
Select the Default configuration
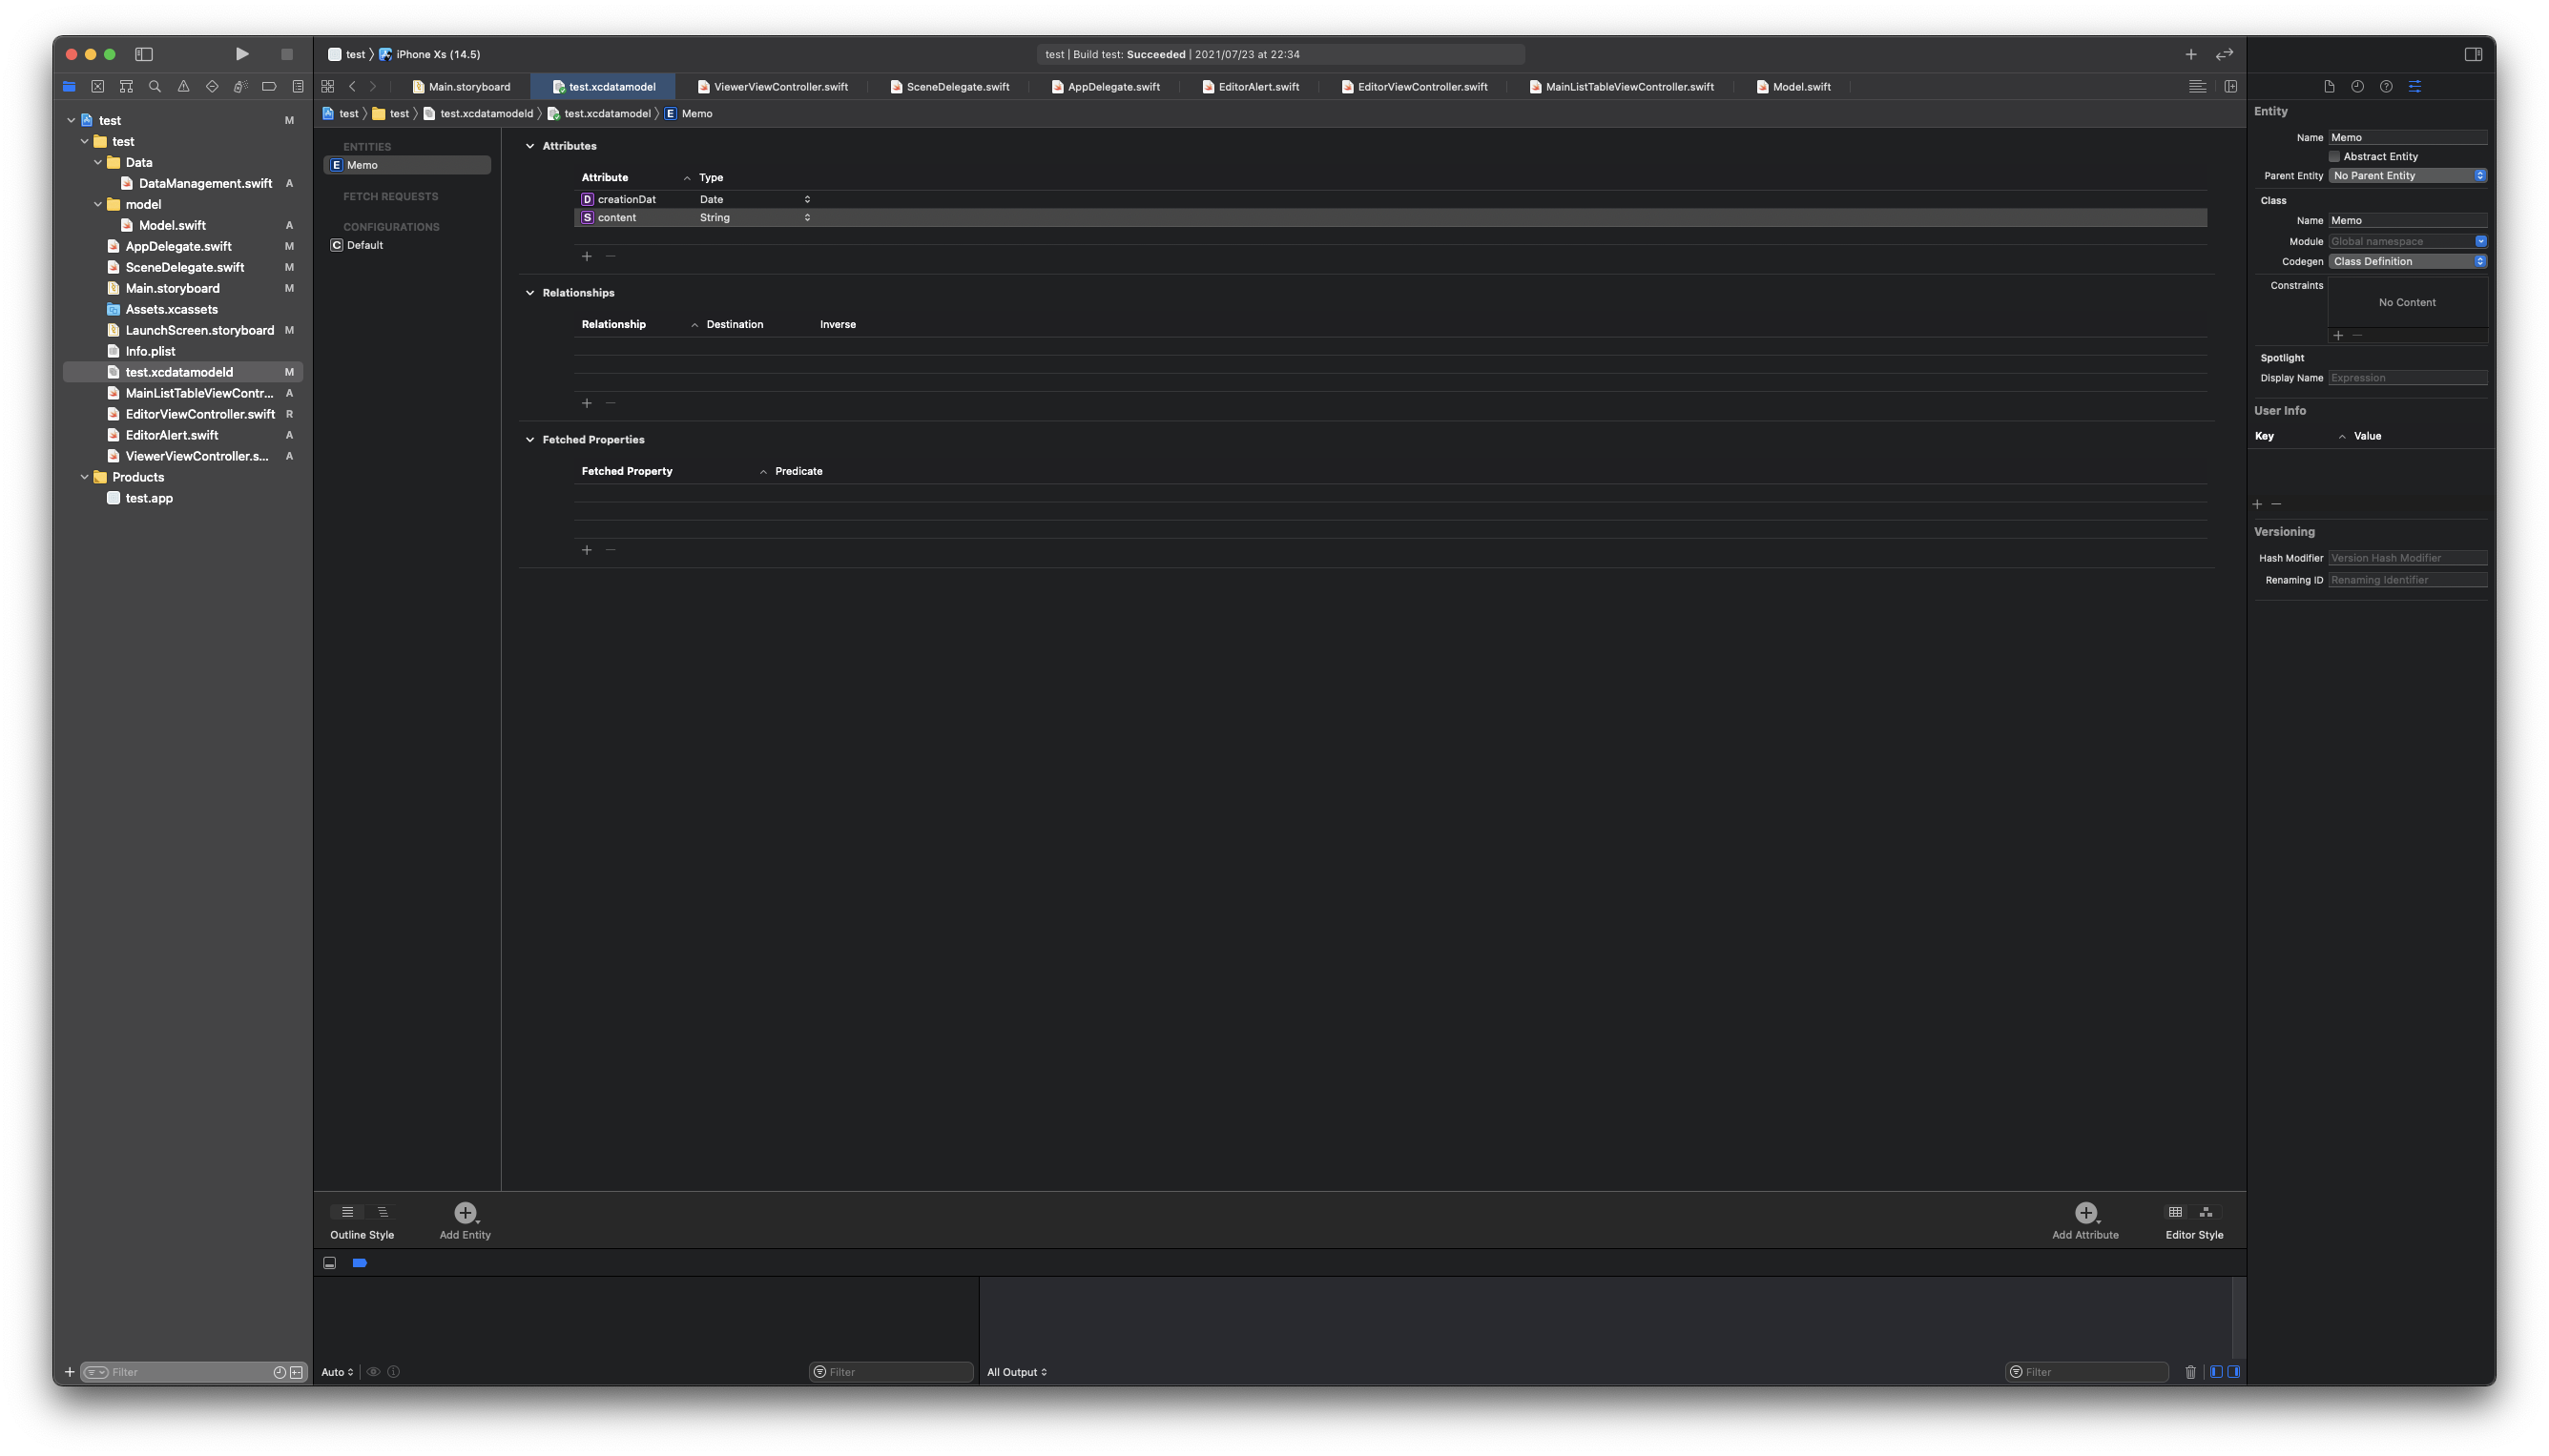365,245
